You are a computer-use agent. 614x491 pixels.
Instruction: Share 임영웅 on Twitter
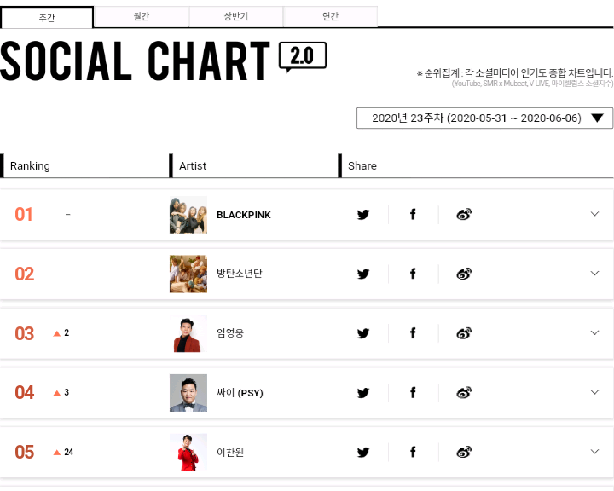point(363,333)
